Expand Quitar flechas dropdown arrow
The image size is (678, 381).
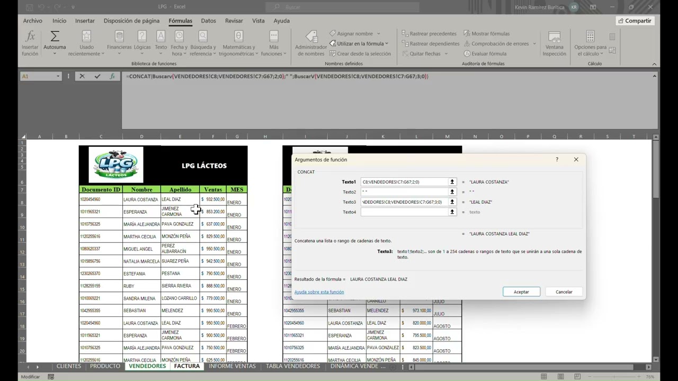(446, 54)
